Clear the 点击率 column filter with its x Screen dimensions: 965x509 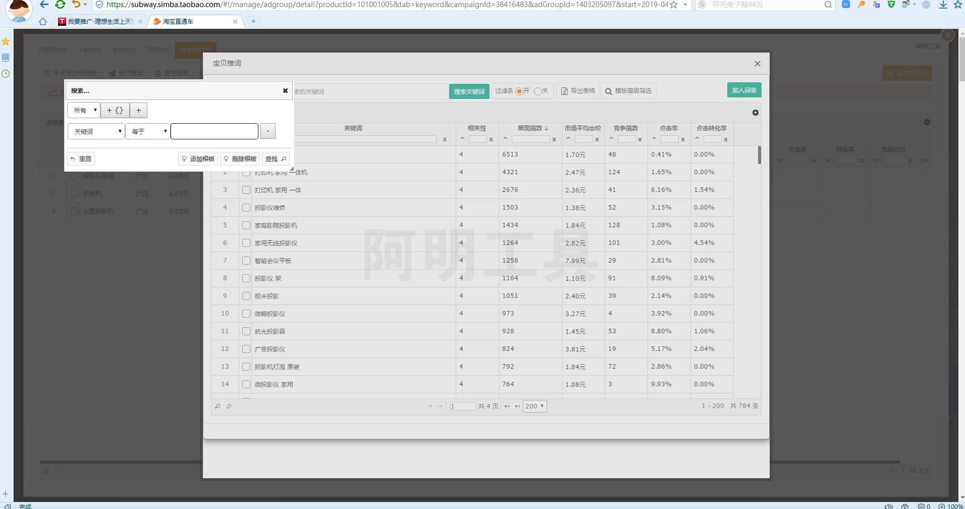[x=683, y=140]
